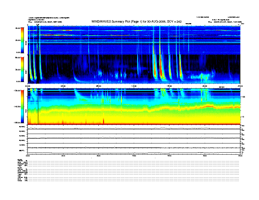Click the 10 label right of TNR panel
The width and height of the screenshot is (259, 200).
pos(243,117)
